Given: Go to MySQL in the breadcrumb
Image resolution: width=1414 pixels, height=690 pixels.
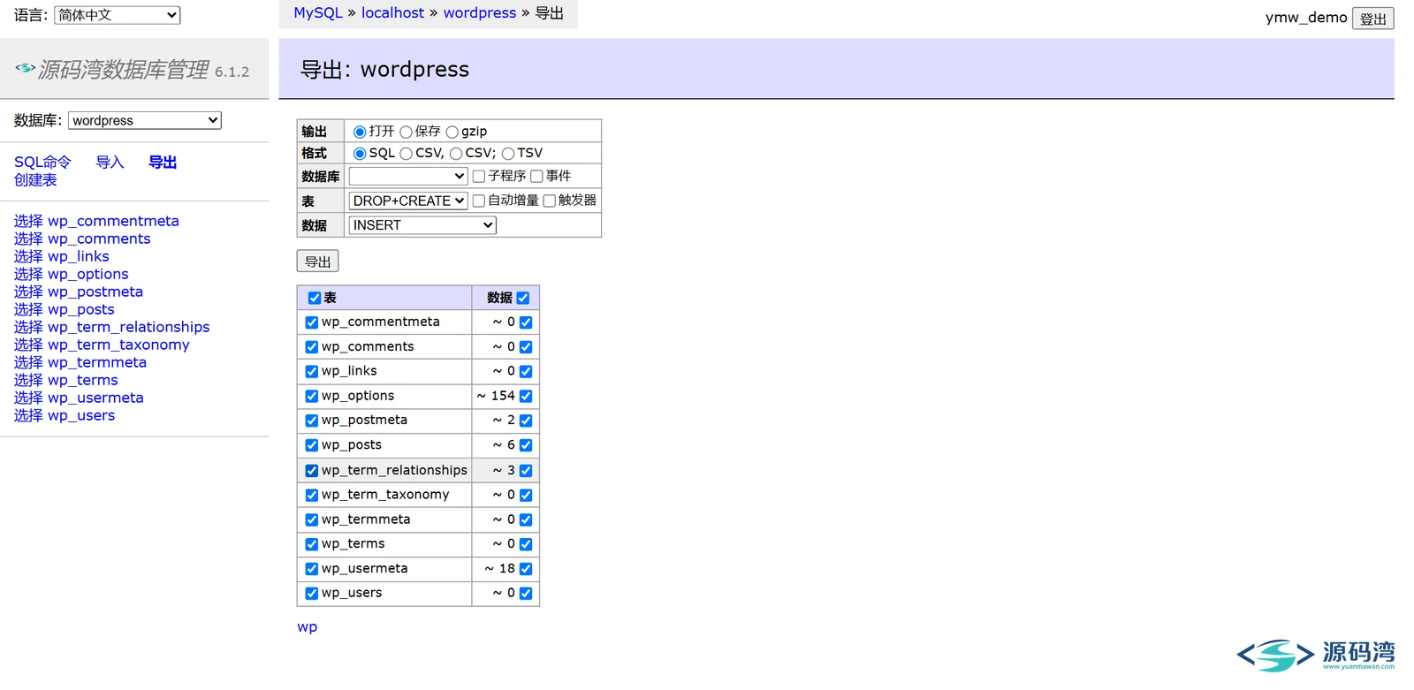Looking at the screenshot, I should point(318,12).
